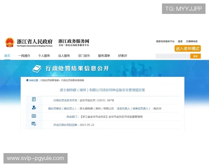The image size is (209, 167).
Task: Select the 法人服务 navigation item
Action: pos(64,56)
